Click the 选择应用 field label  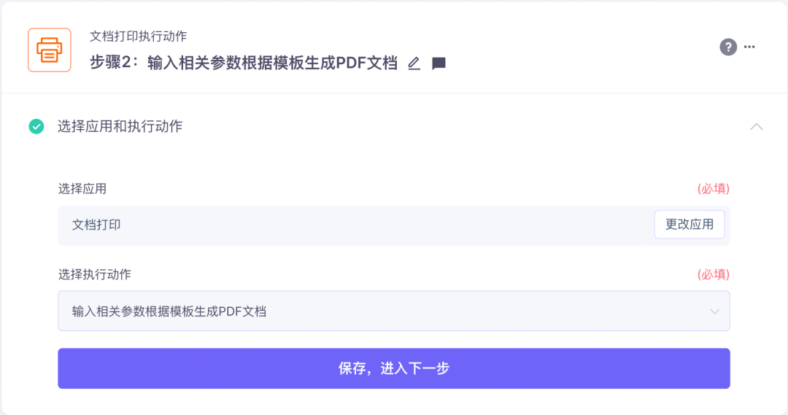tap(82, 189)
